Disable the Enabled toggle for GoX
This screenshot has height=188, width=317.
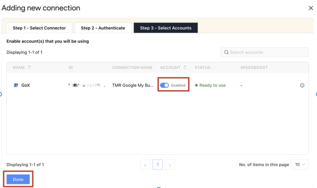click(x=164, y=85)
